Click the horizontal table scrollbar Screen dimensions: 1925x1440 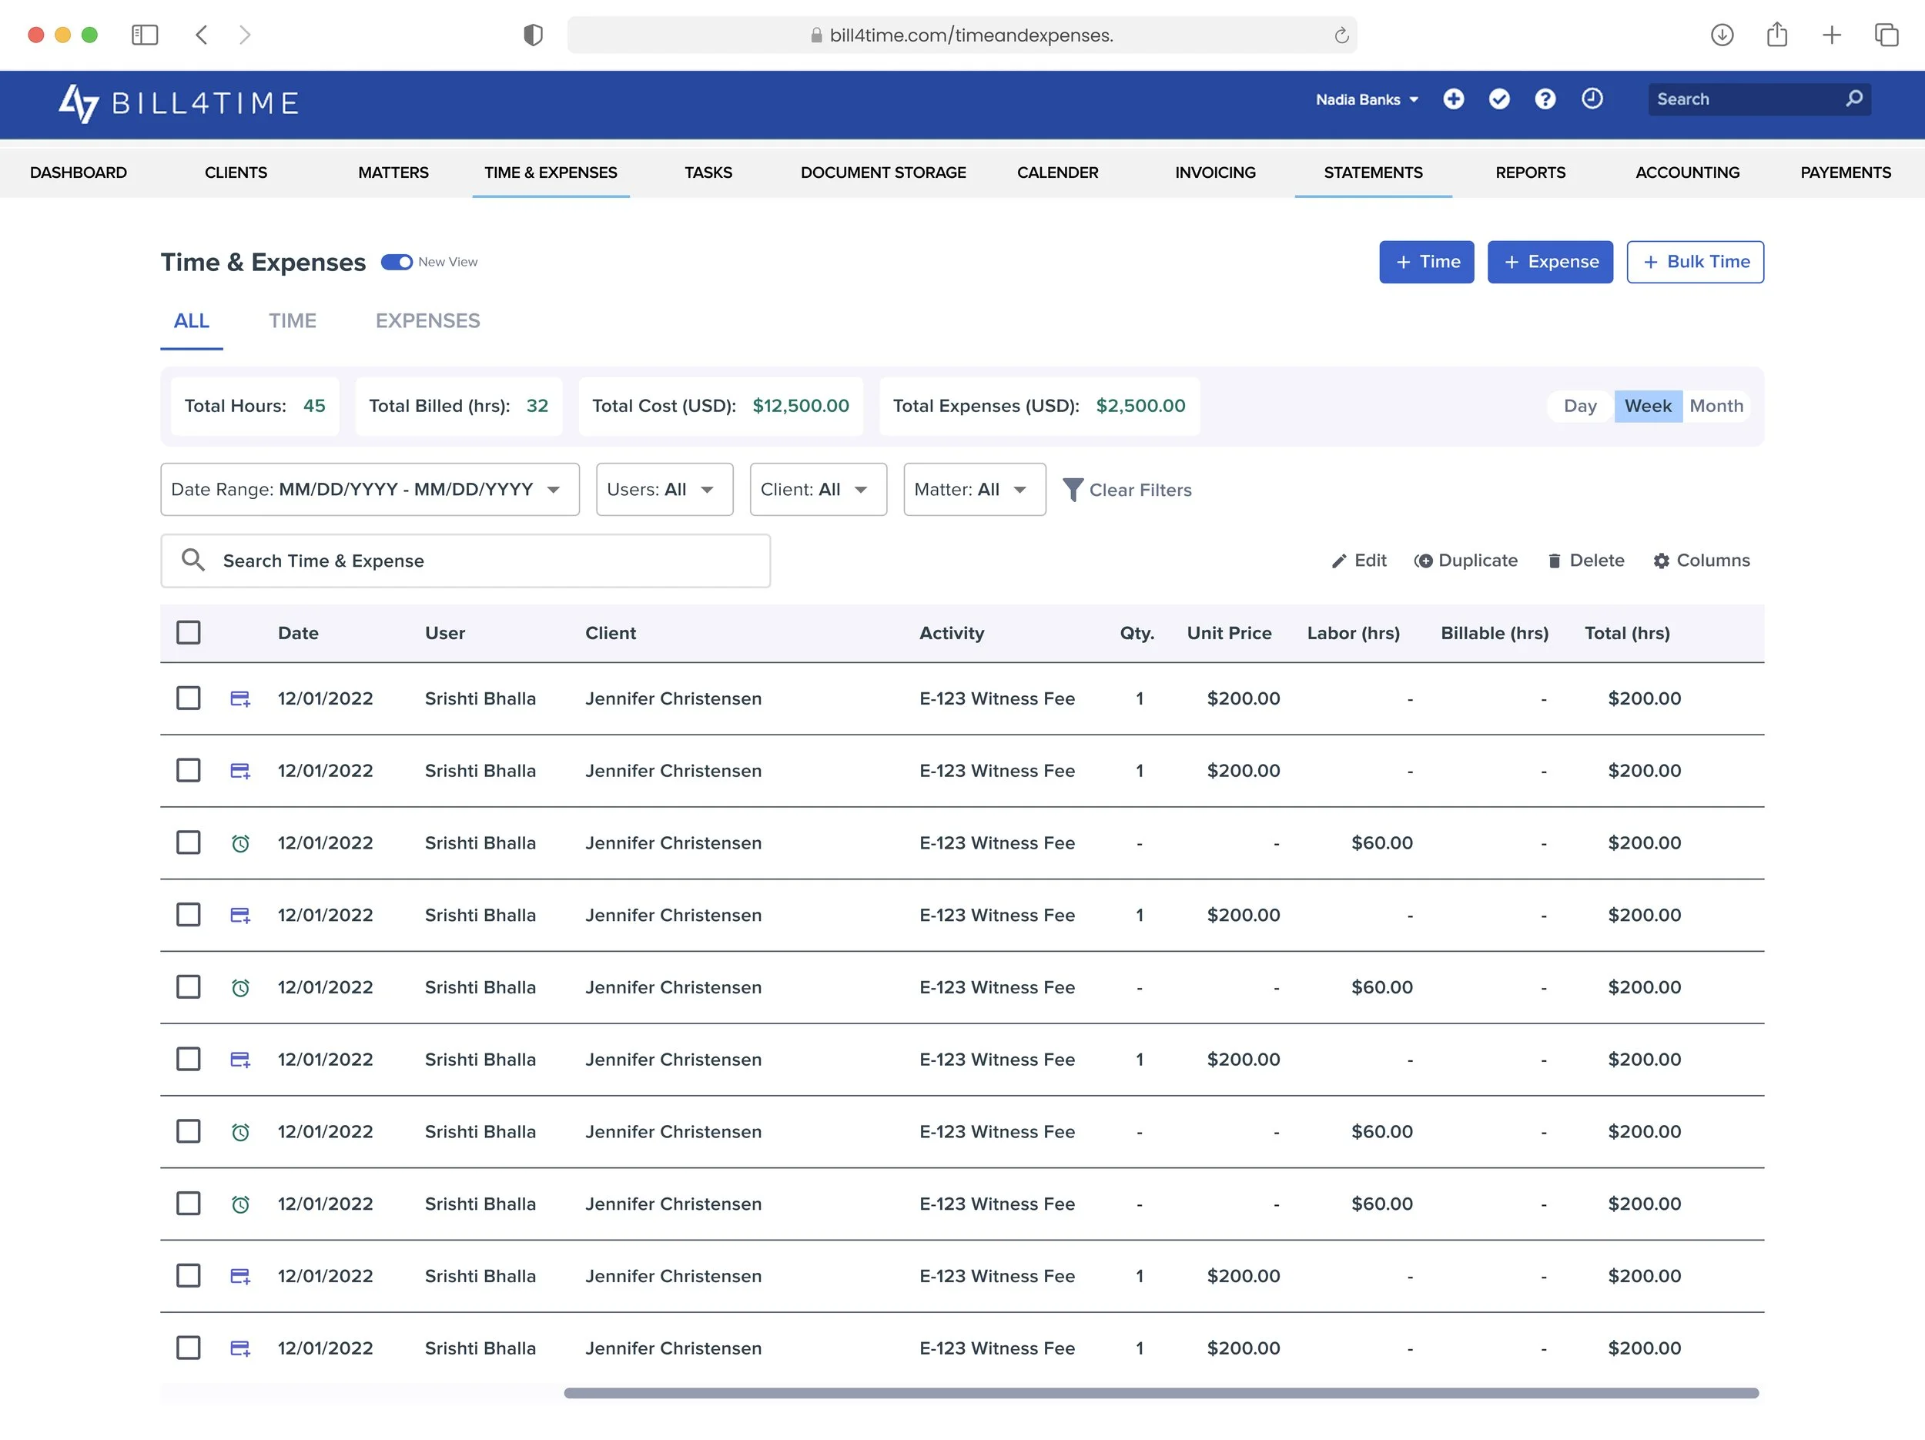[x=1161, y=1393]
